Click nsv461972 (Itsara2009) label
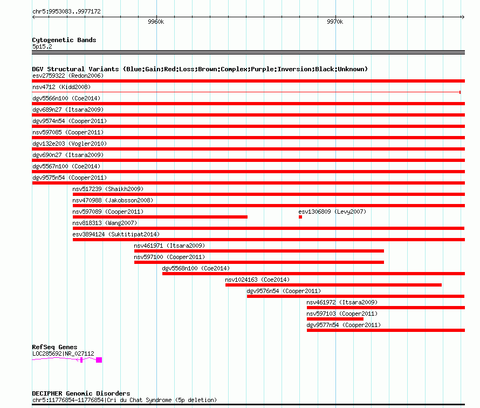The image size is (480, 408). point(342,302)
